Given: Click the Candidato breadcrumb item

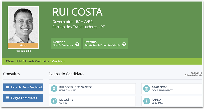Looking at the screenshot, I should tap(58, 61).
